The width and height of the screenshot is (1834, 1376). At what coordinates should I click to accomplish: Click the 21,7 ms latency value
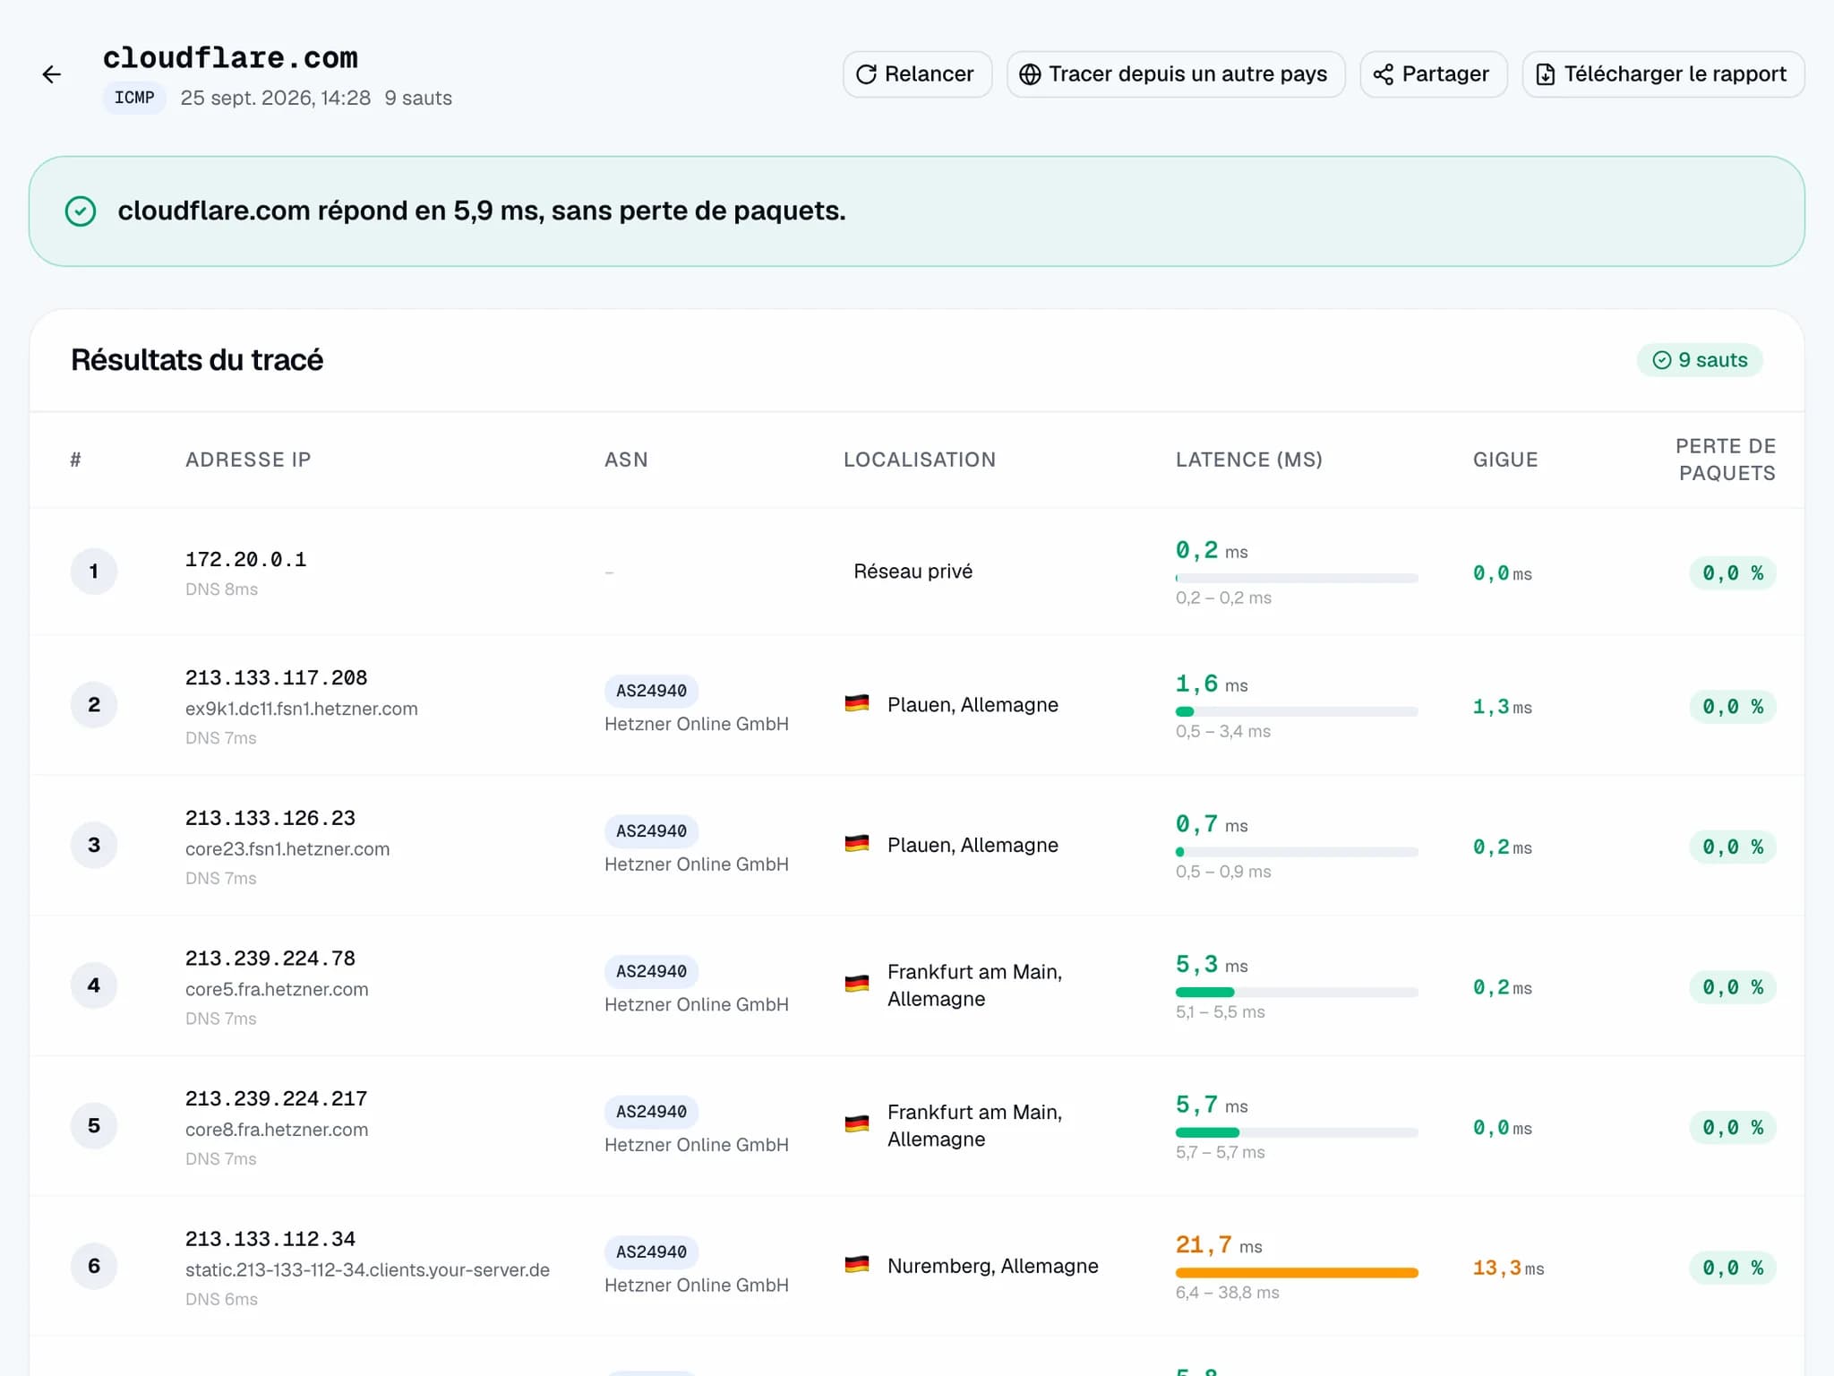click(x=1219, y=1245)
